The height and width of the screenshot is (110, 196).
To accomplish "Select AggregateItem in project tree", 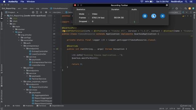I will click(x=40, y=95).
